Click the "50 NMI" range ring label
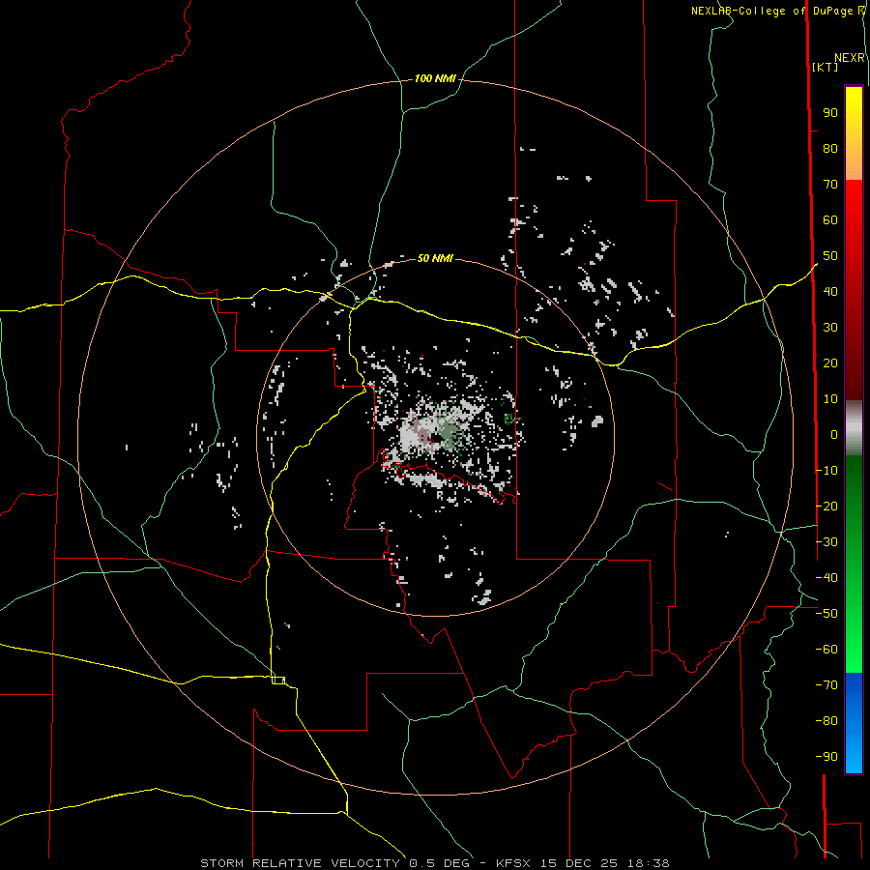 click(435, 258)
